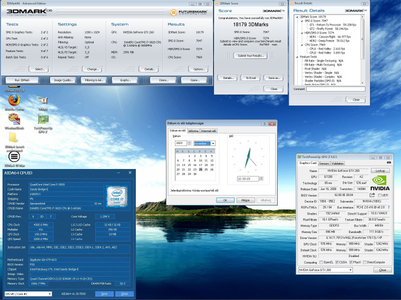Launch the TechPowerUp GPU-Z desktop shortcut
Image resolution: width=401 pixels, height=300 pixels.
coord(43,119)
